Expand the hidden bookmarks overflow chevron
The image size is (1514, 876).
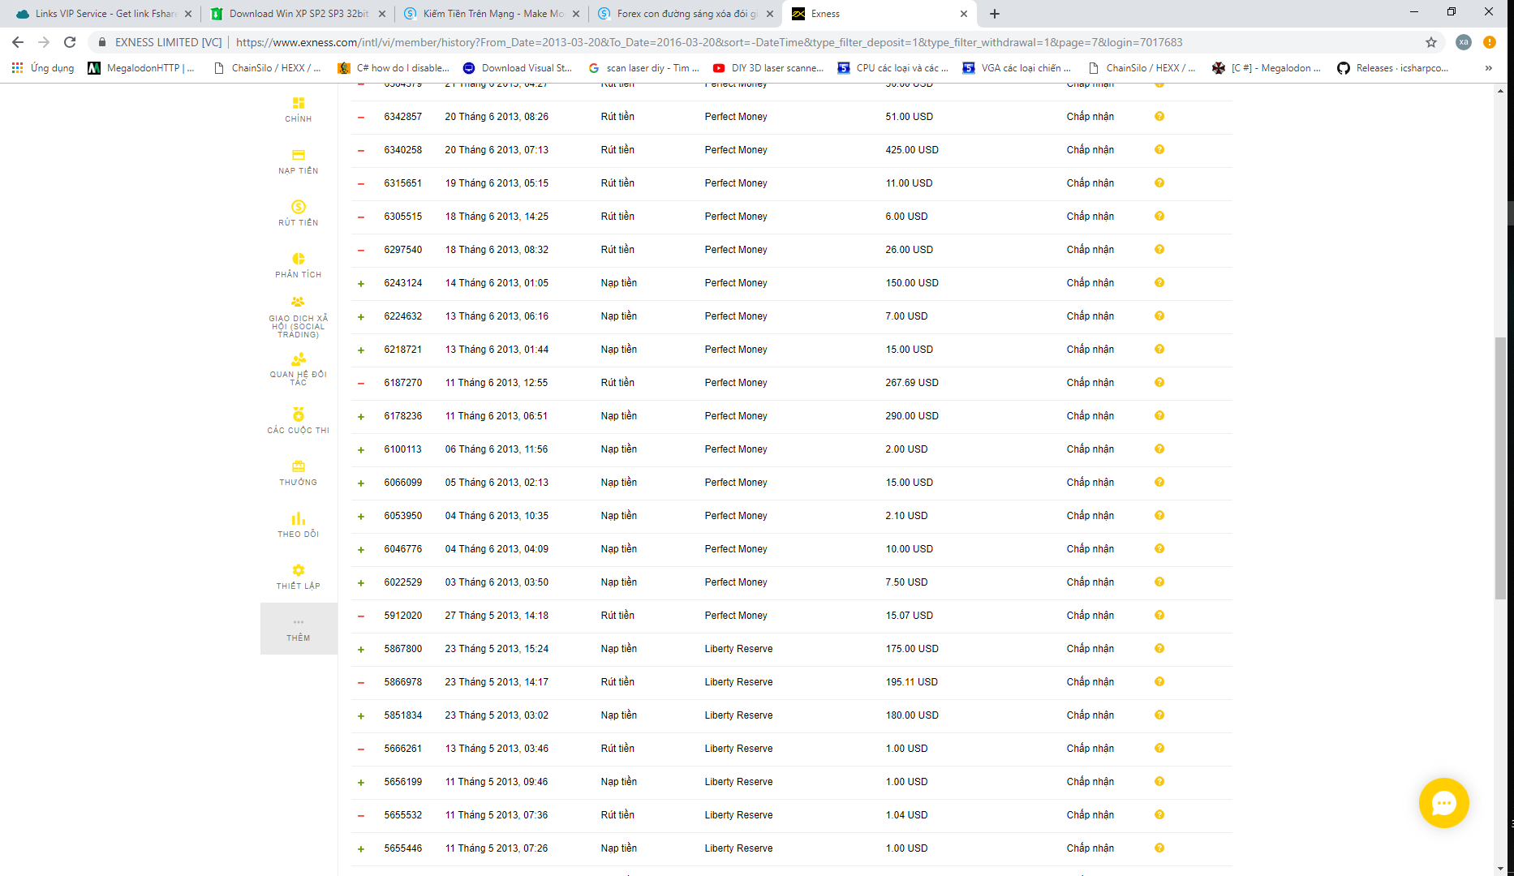coord(1488,68)
